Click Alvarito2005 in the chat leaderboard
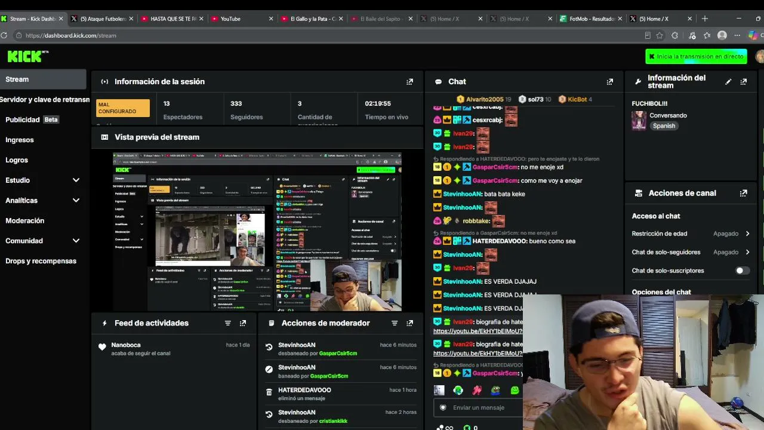Image resolution: width=764 pixels, height=430 pixels. pos(485,99)
